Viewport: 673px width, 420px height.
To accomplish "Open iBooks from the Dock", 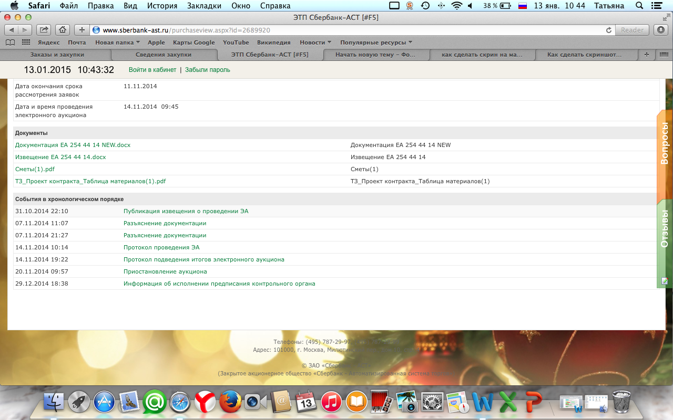I will 357,403.
